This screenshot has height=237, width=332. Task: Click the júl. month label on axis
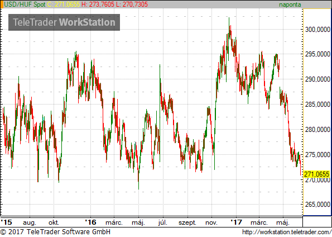(x=163, y=222)
